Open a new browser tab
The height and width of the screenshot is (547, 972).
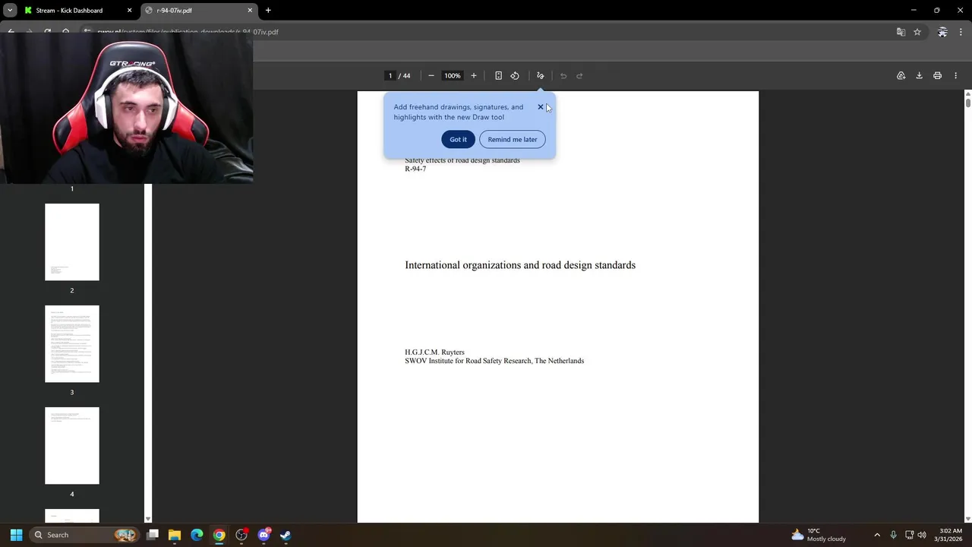(x=268, y=11)
